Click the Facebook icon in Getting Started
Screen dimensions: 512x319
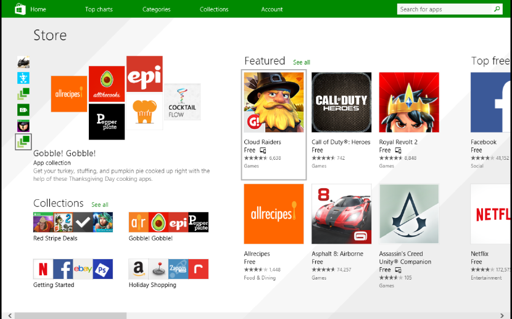(x=63, y=269)
